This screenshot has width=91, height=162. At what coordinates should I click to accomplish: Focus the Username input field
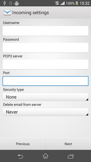click(x=45, y=31)
